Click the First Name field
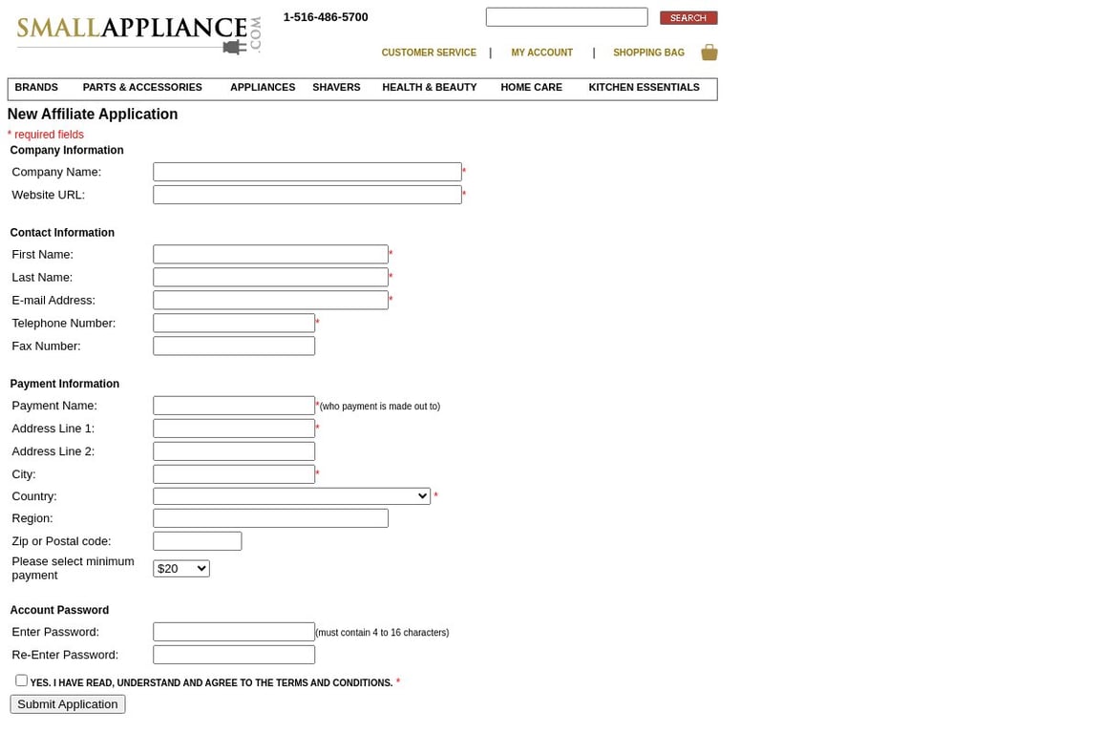 coord(271,254)
